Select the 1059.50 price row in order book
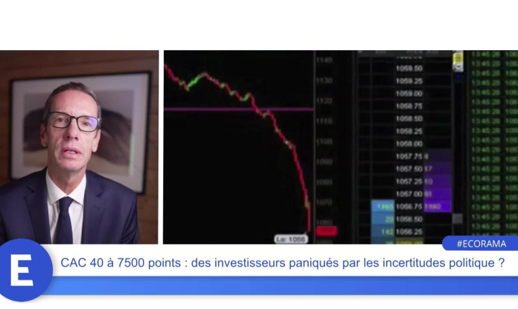 [x=406, y=68]
